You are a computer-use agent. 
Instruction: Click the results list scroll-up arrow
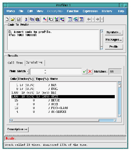click(120, 83)
